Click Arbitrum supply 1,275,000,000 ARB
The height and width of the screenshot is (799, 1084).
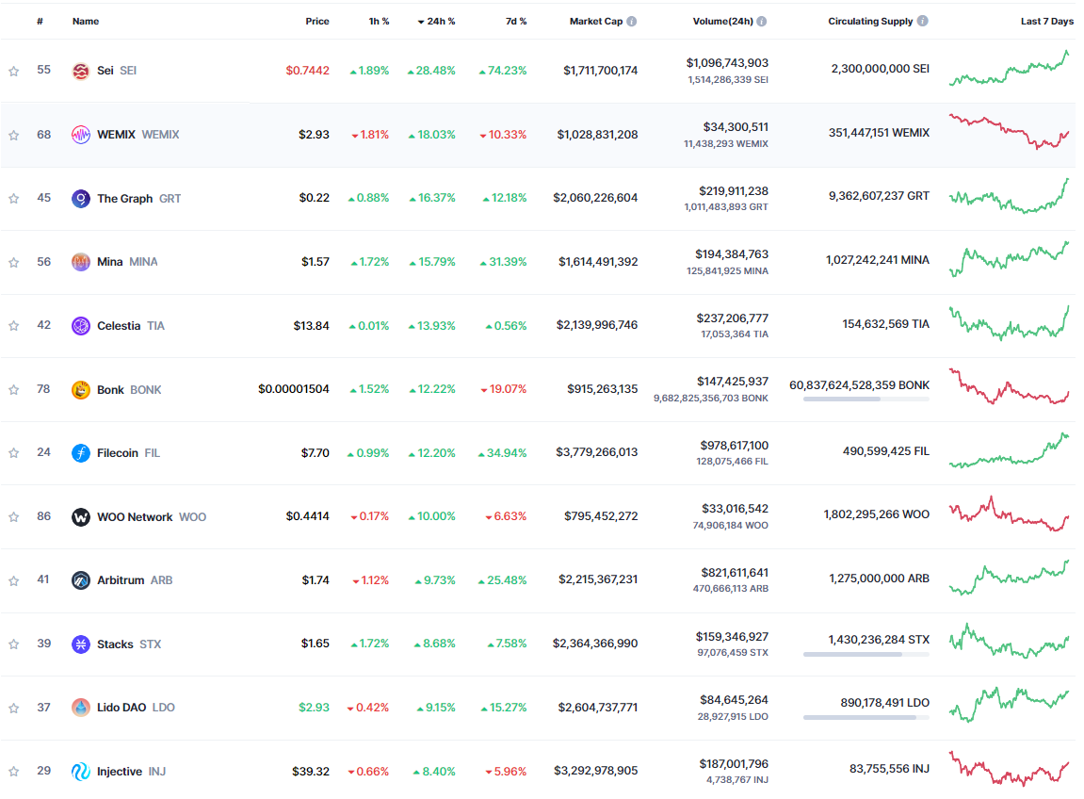point(880,579)
